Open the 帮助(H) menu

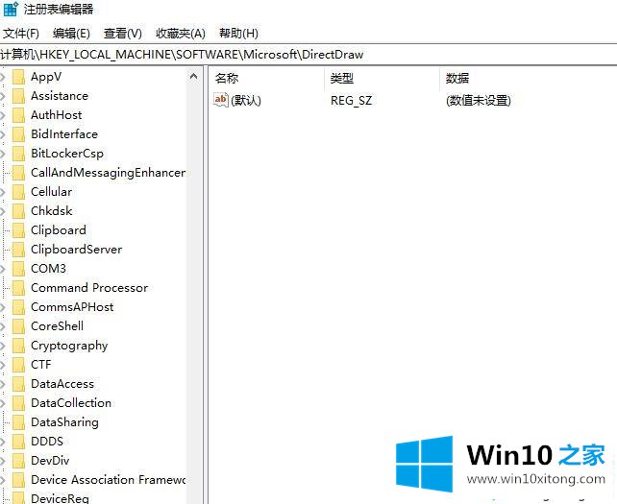coord(238,34)
